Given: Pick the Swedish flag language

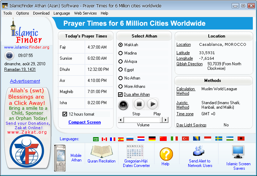Looking at the screenshot, I should (x=219, y=139).
